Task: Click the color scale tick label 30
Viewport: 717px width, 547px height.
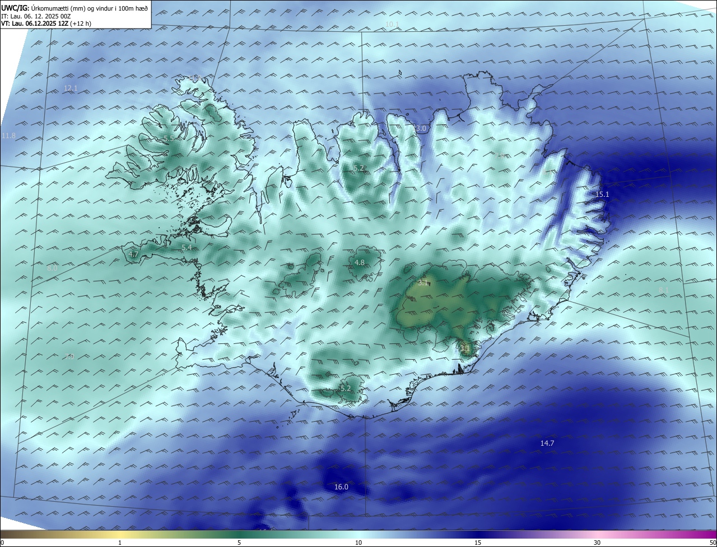Action: [x=597, y=543]
